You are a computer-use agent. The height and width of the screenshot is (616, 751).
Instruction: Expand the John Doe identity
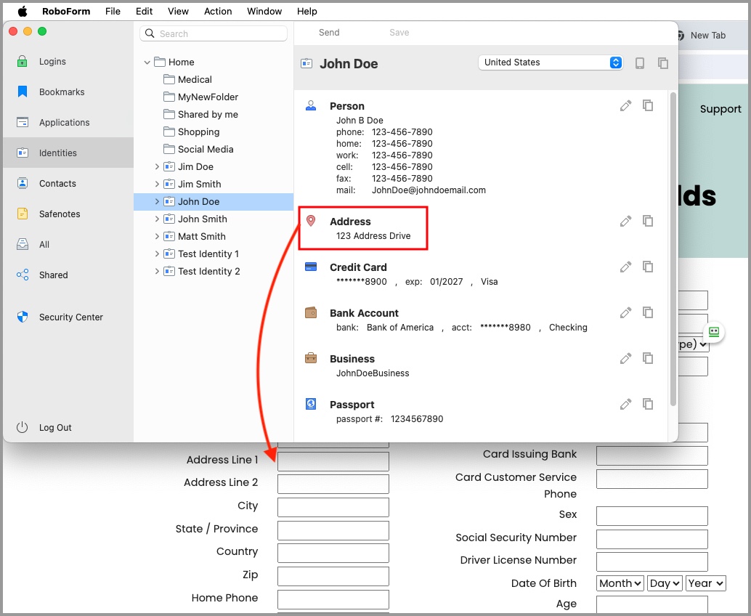coord(157,202)
